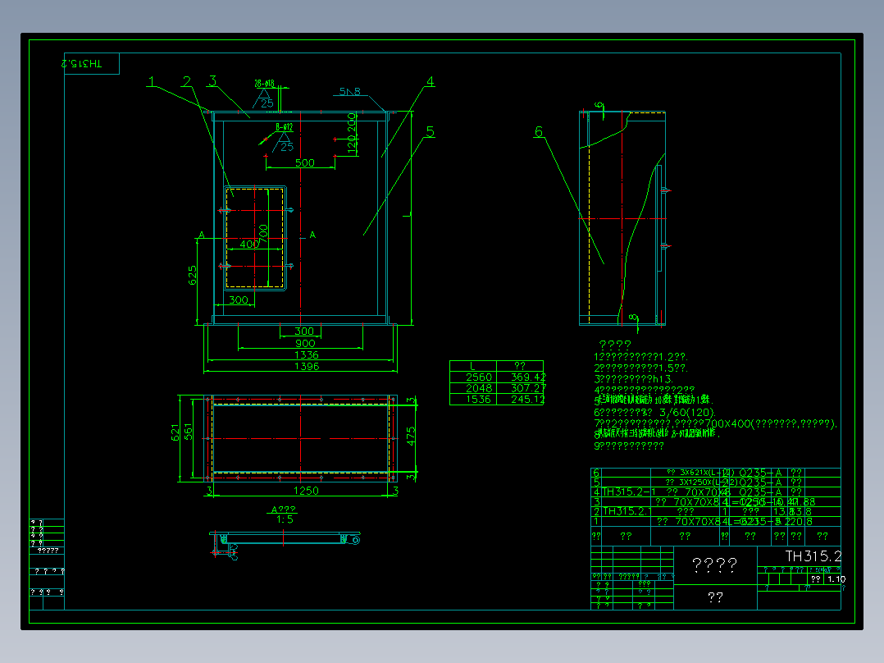Click the 700X400 text in note 7

[728, 423]
